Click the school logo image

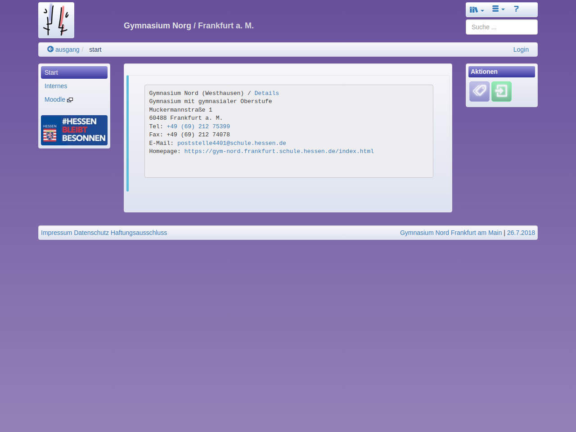[56, 20]
